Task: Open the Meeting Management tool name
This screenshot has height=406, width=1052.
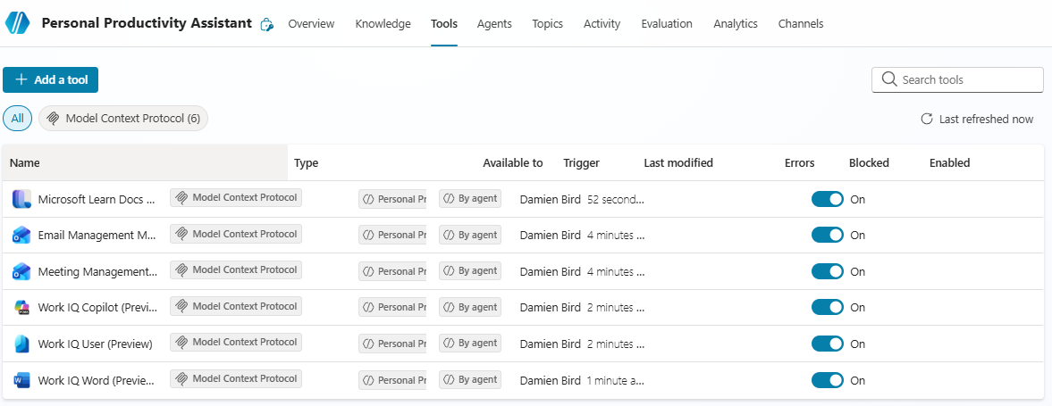Action: [x=97, y=271]
